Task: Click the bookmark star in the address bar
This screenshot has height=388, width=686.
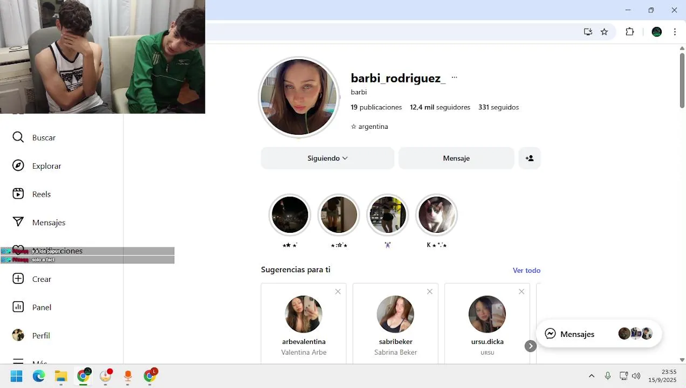Action: coord(604,32)
